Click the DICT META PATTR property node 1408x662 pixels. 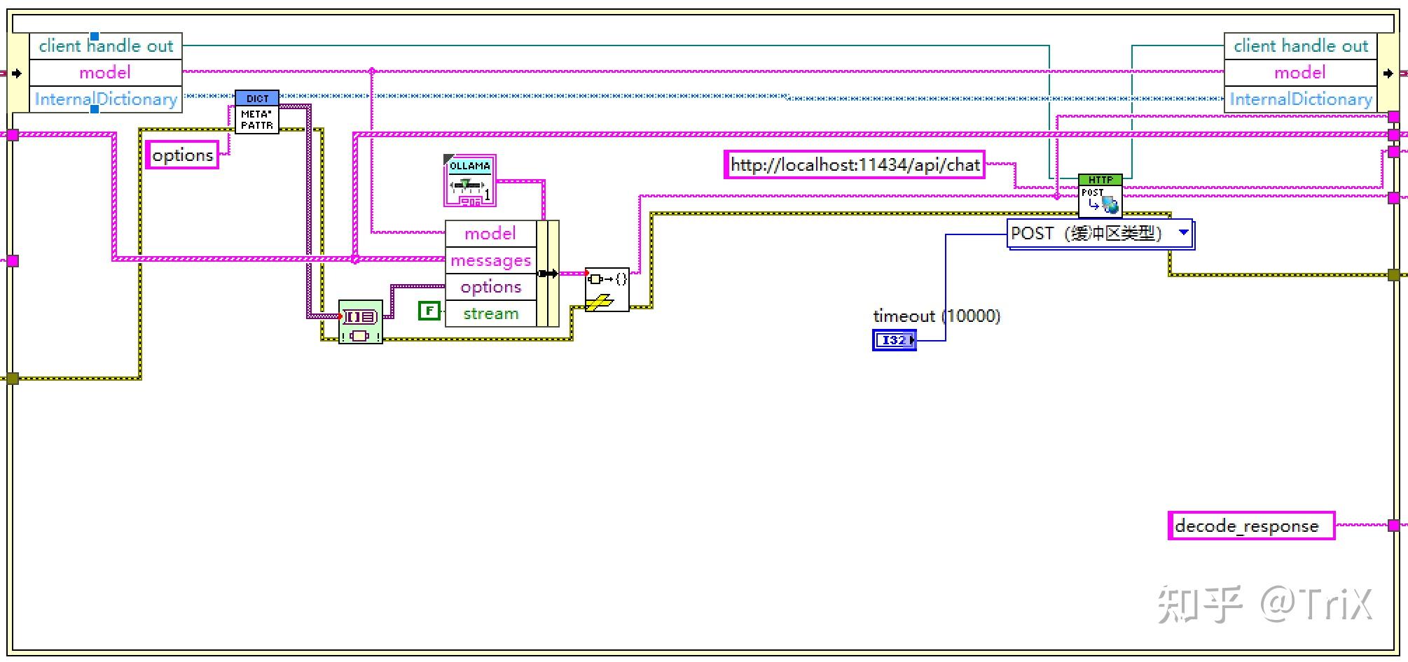click(x=256, y=111)
